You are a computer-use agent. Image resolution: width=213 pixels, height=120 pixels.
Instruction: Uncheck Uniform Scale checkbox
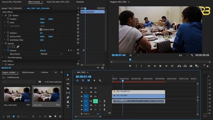click(41, 29)
